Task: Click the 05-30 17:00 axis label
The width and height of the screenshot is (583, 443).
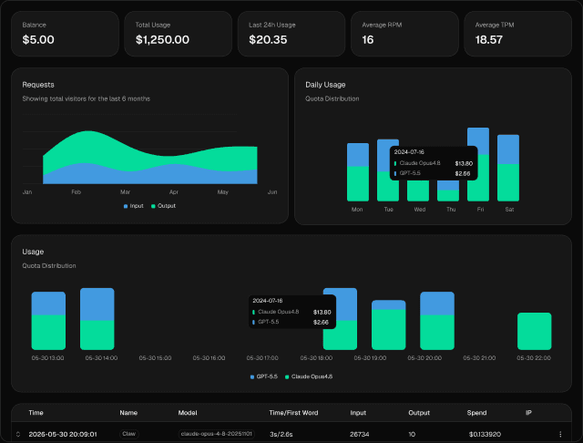Action: [262, 358]
